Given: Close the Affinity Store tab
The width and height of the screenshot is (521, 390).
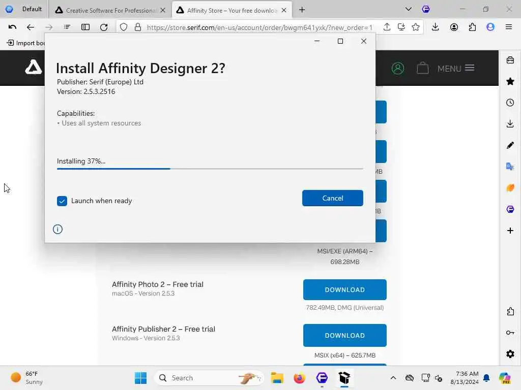Looking at the screenshot, I should tap(284, 10).
